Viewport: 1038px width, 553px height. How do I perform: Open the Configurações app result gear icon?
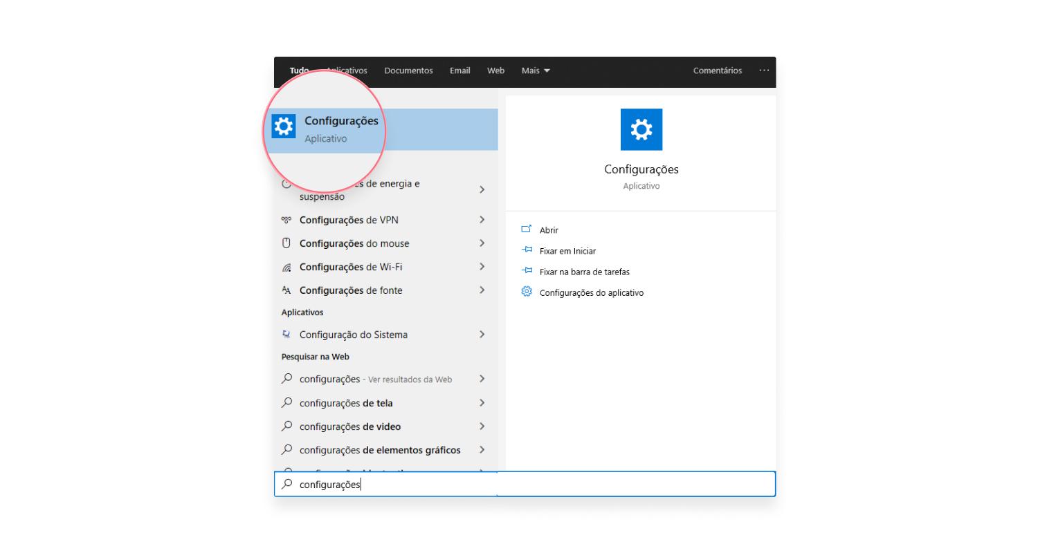tap(284, 126)
